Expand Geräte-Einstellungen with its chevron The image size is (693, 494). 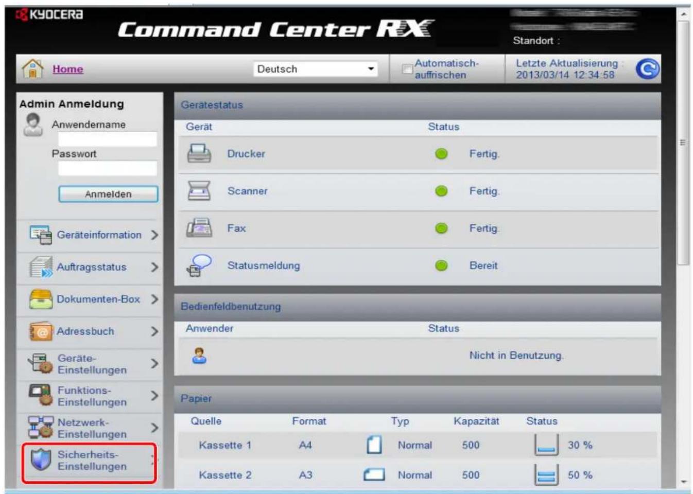pyautogui.click(x=154, y=363)
